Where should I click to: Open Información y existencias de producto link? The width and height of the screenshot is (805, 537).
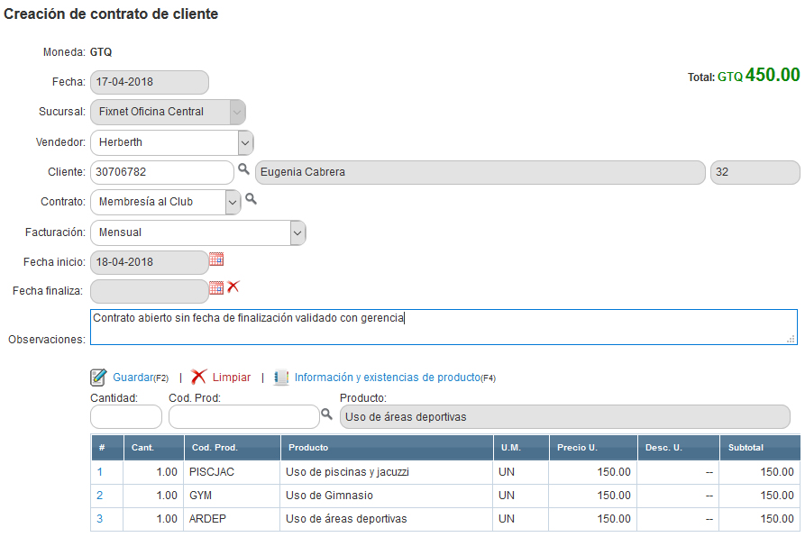coord(387,378)
